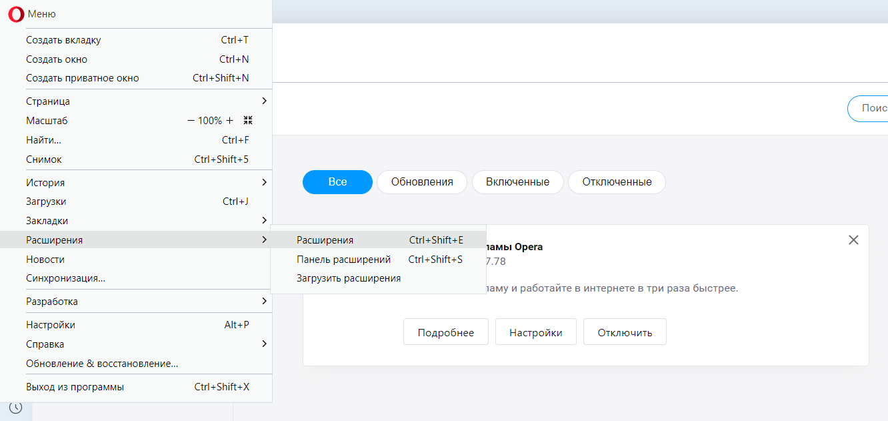Choose Панель расширений in the submenu
This screenshot has width=888, height=421.
point(379,260)
